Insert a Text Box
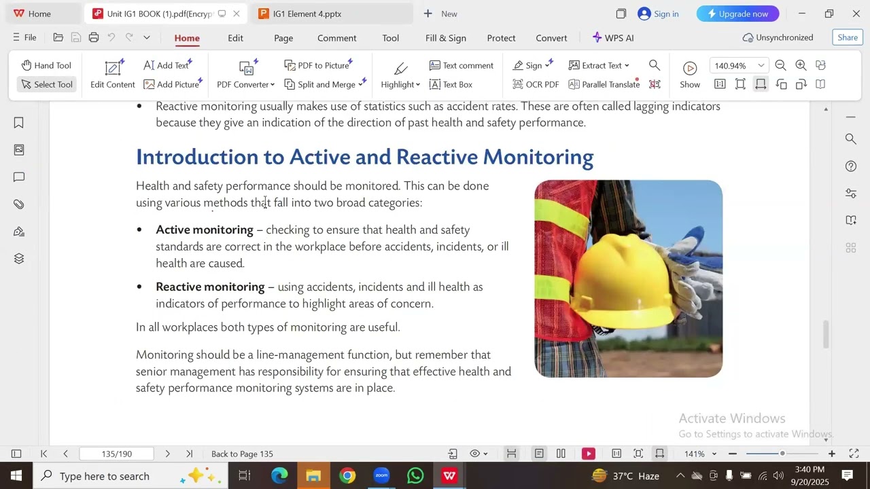The image size is (870, 489). coord(451,84)
